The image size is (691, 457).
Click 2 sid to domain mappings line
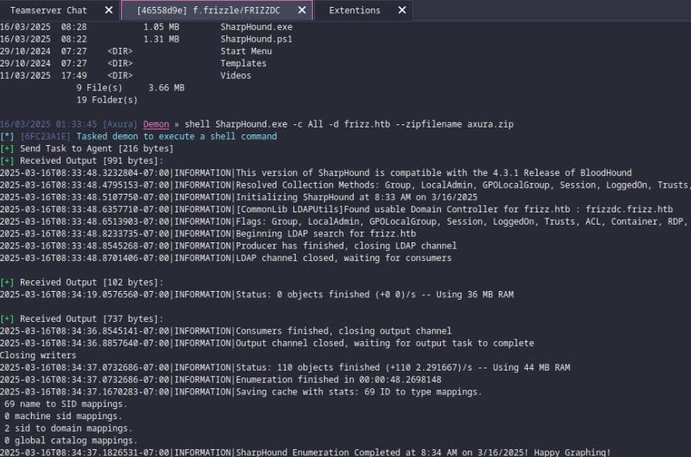pos(68,428)
